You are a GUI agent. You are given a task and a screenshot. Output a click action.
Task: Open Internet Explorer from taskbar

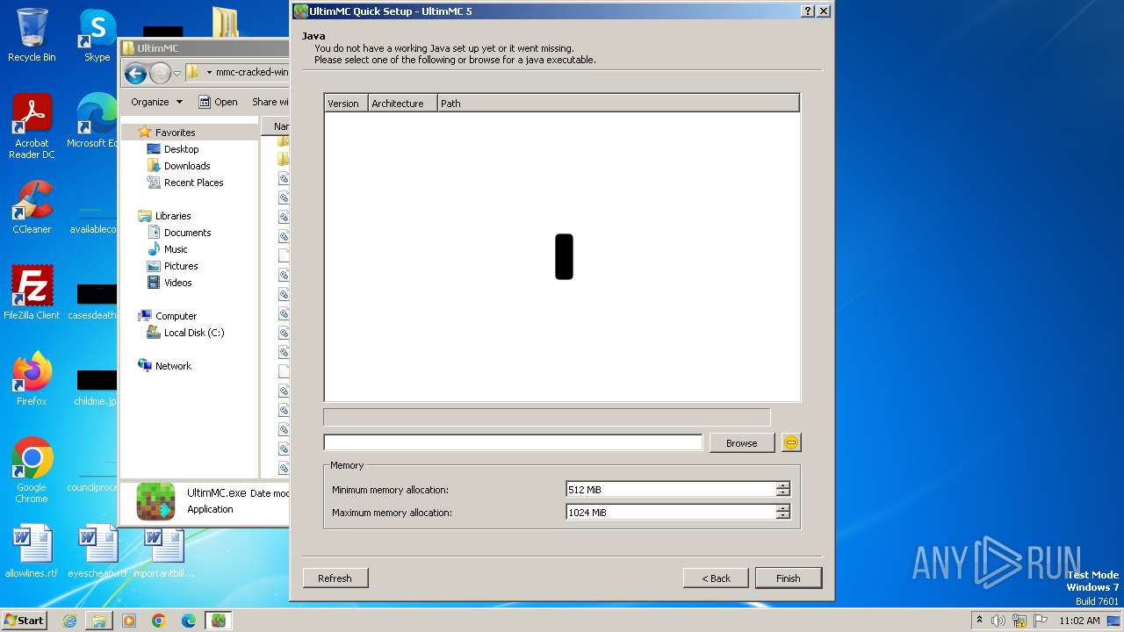point(69,621)
